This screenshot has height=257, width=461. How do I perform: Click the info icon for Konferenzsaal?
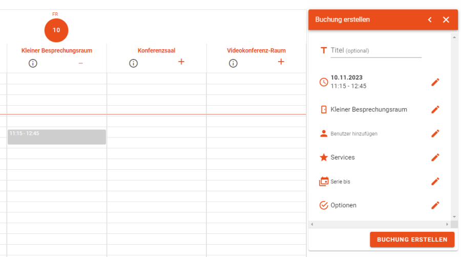pos(133,63)
